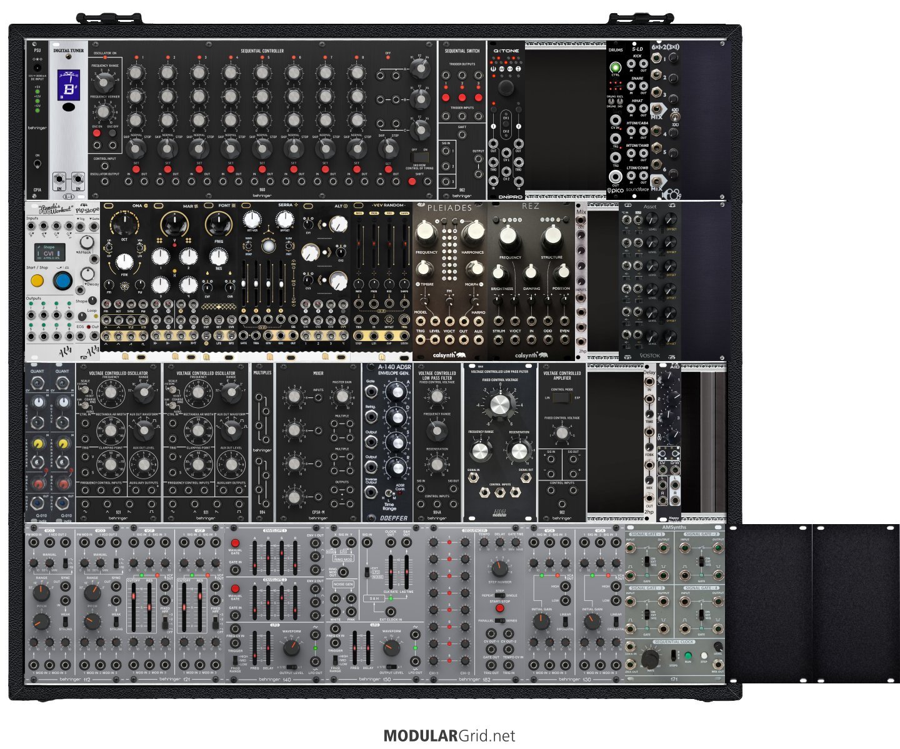The height and width of the screenshot is (749, 900).
Task: Click the 902 Fixed Control Voltage knob
Action: (x=562, y=432)
